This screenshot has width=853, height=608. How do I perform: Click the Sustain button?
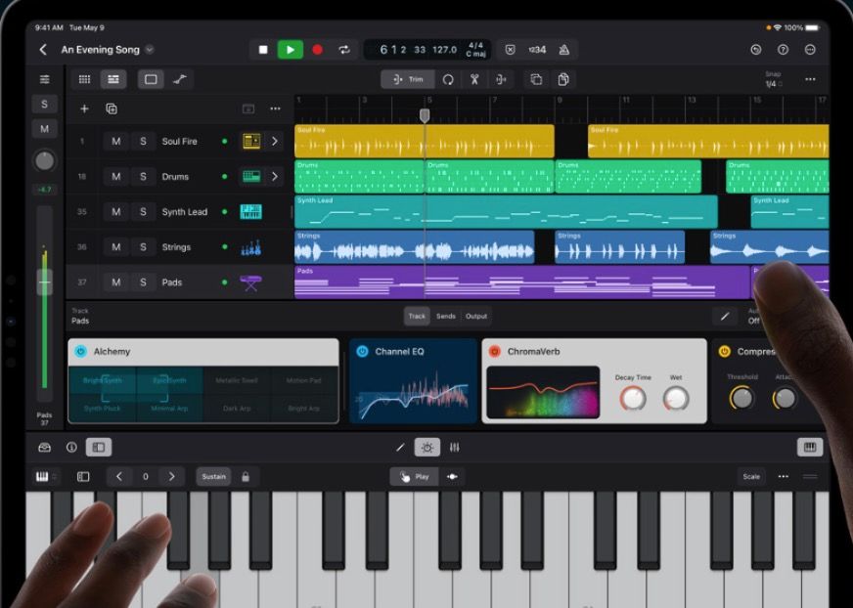213,476
